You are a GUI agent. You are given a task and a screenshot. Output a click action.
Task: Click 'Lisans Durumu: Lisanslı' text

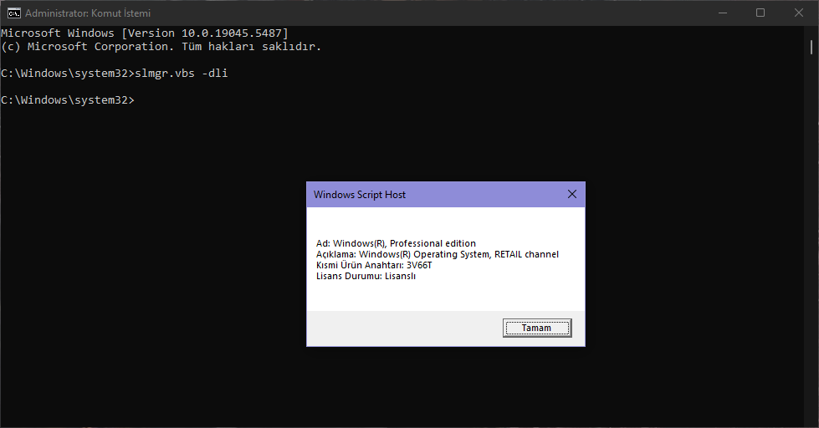pos(366,276)
